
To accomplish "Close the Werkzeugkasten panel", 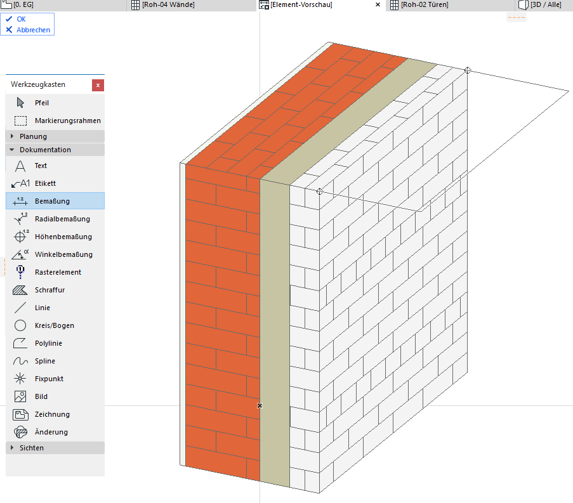I will (x=98, y=85).
